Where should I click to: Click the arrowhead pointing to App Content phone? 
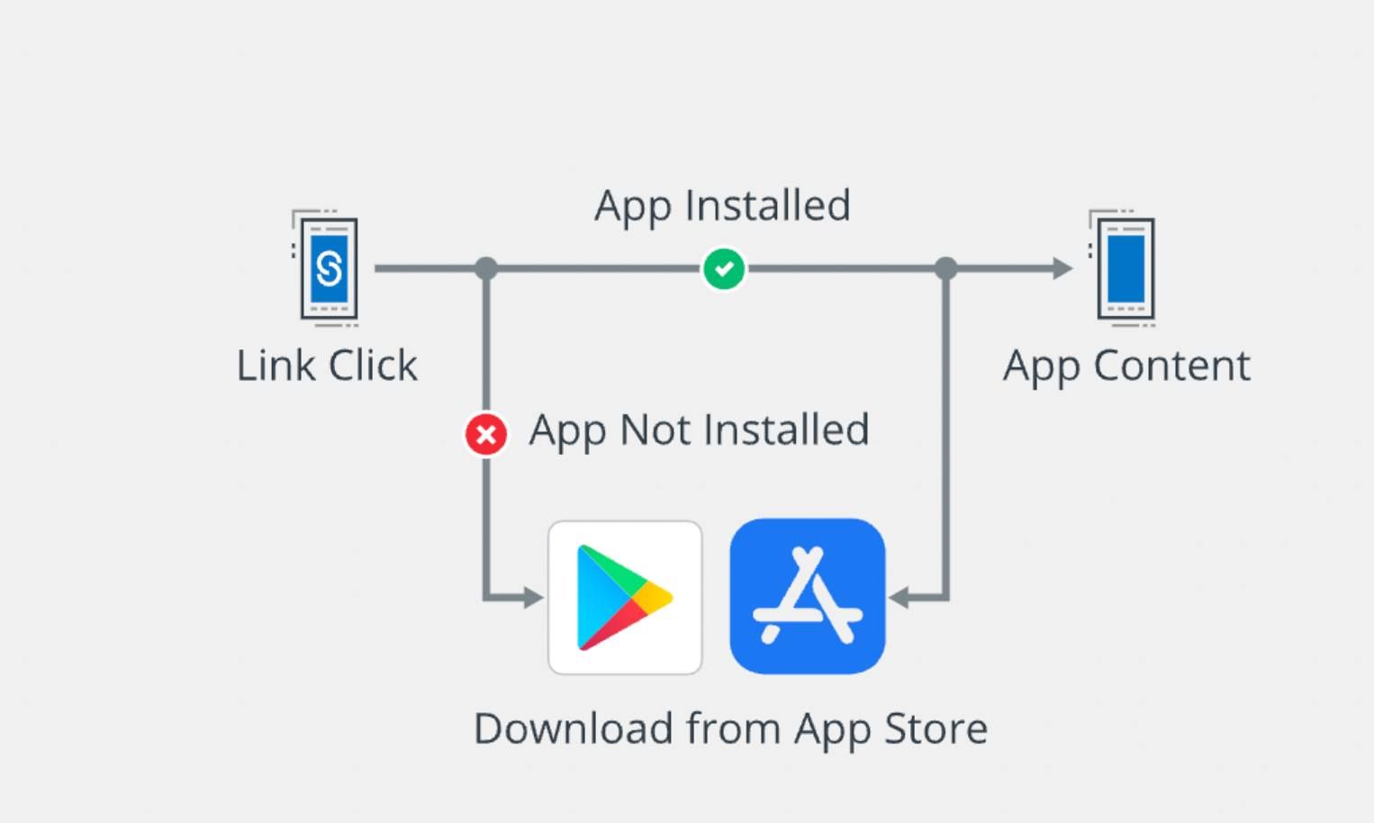(1063, 268)
